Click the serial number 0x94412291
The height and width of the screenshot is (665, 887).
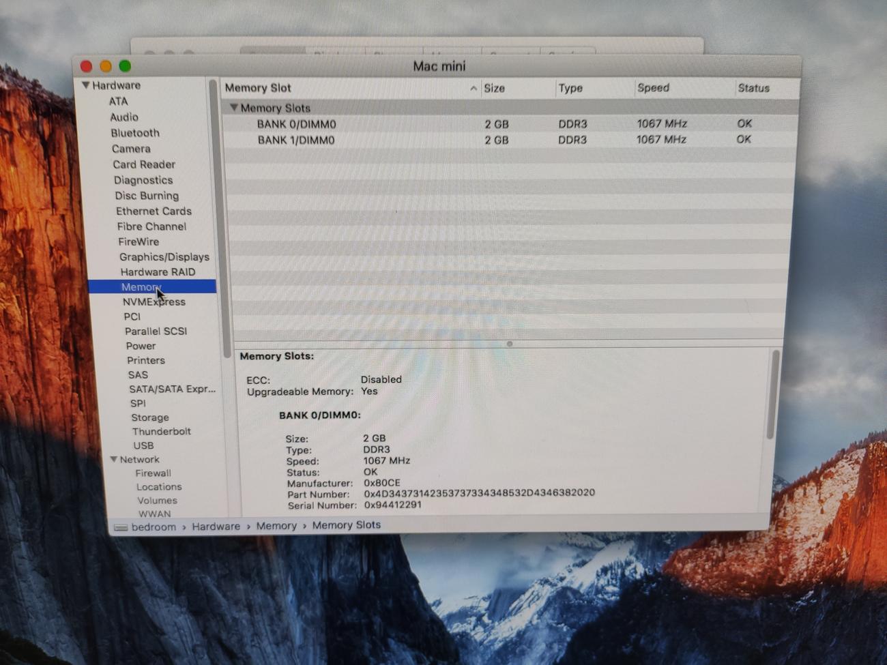point(392,505)
